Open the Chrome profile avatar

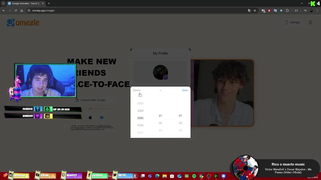(x=311, y=10)
